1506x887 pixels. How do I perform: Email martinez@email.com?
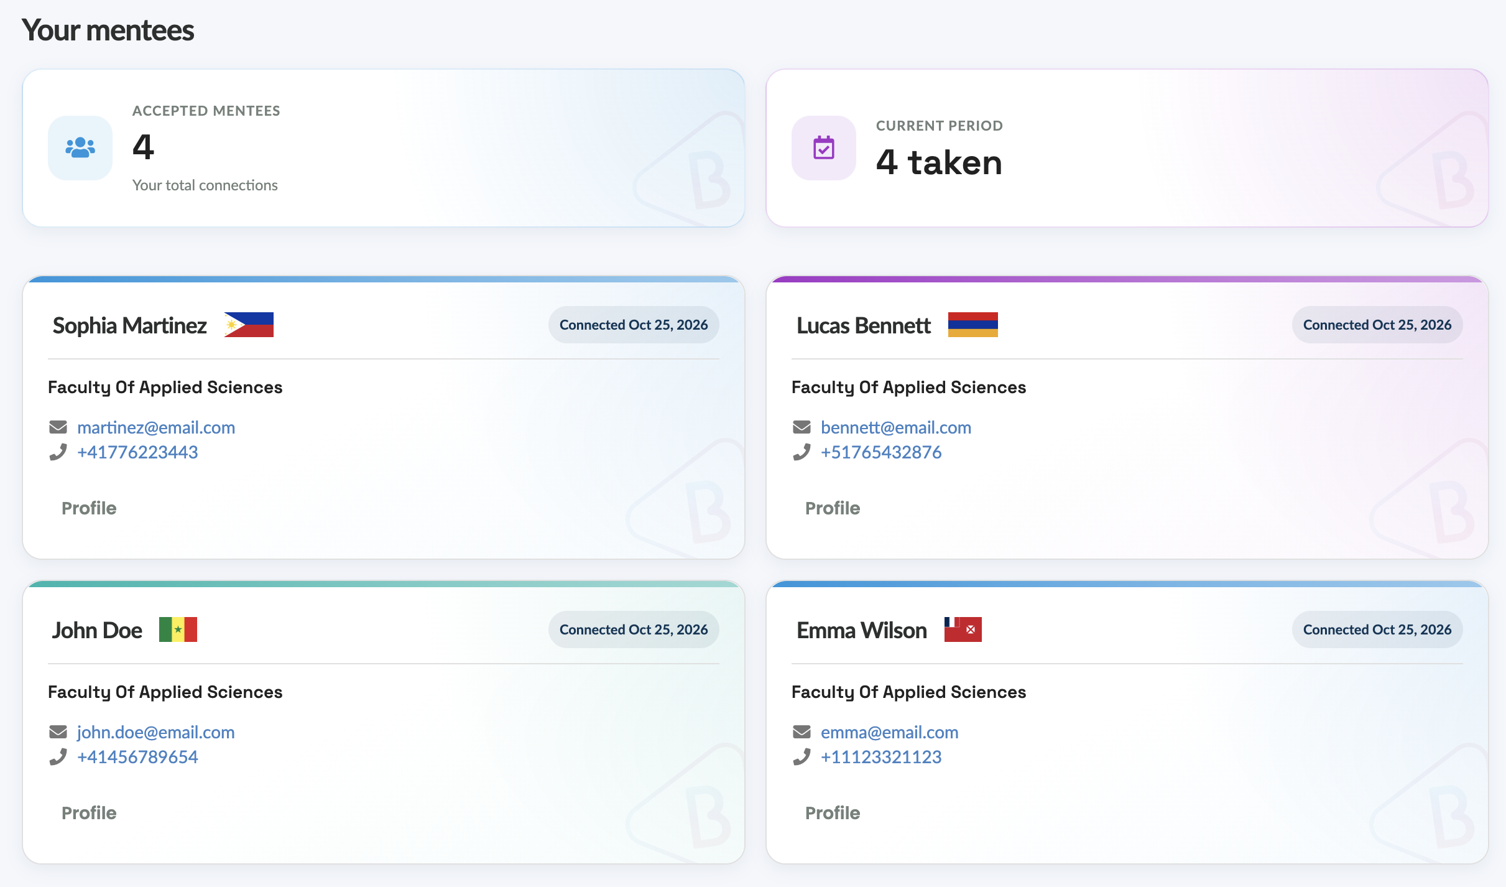point(156,427)
